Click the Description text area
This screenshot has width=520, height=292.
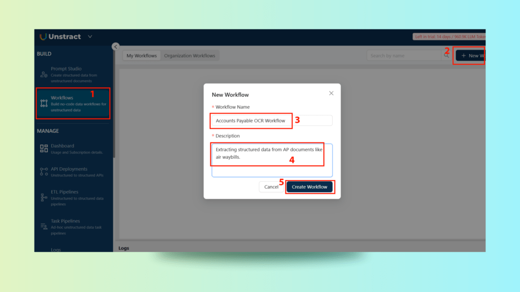point(272,160)
